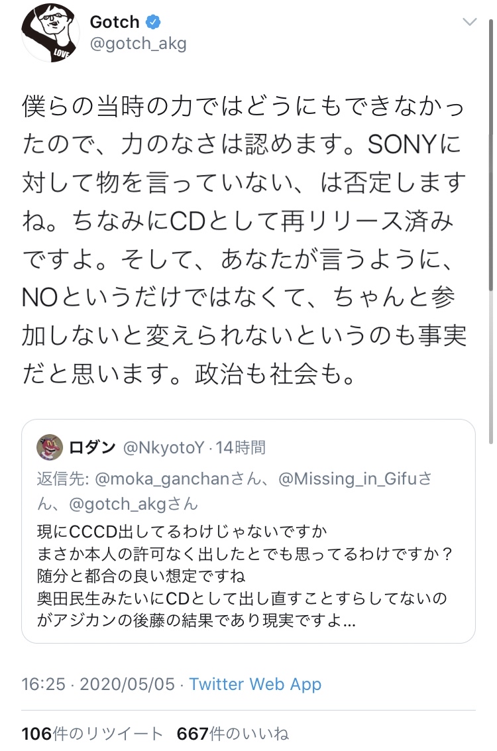Image resolution: width=497 pixels, height=751 pixels.
Task: Click the Gotch display name in tweet header
Action: point(115,22)
